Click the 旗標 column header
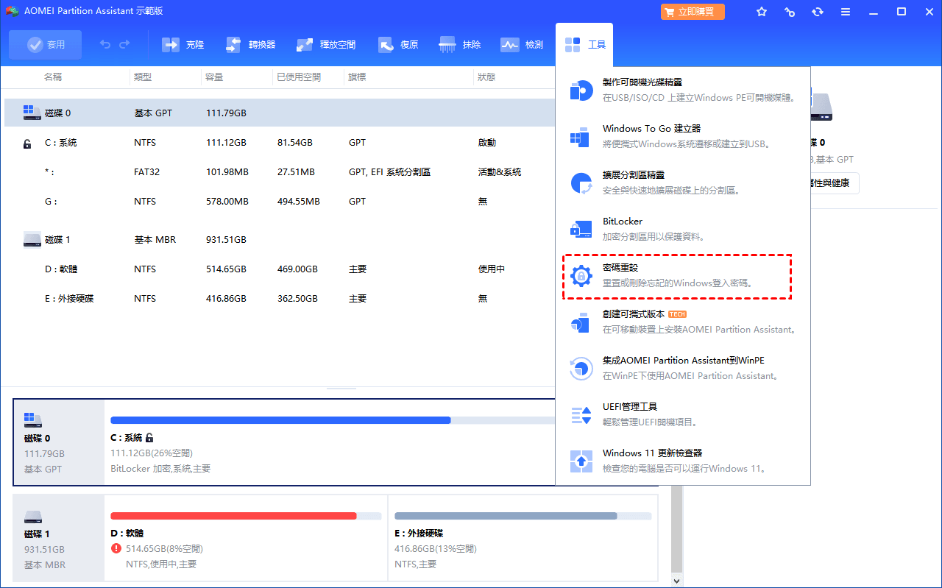This screenshot has width=942, height=588. [358, 77]
